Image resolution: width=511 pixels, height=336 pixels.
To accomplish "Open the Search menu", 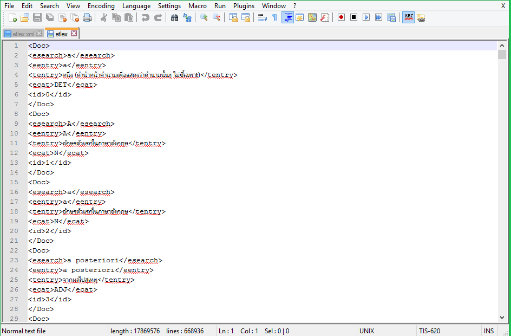I will click(x=50, y=6).
